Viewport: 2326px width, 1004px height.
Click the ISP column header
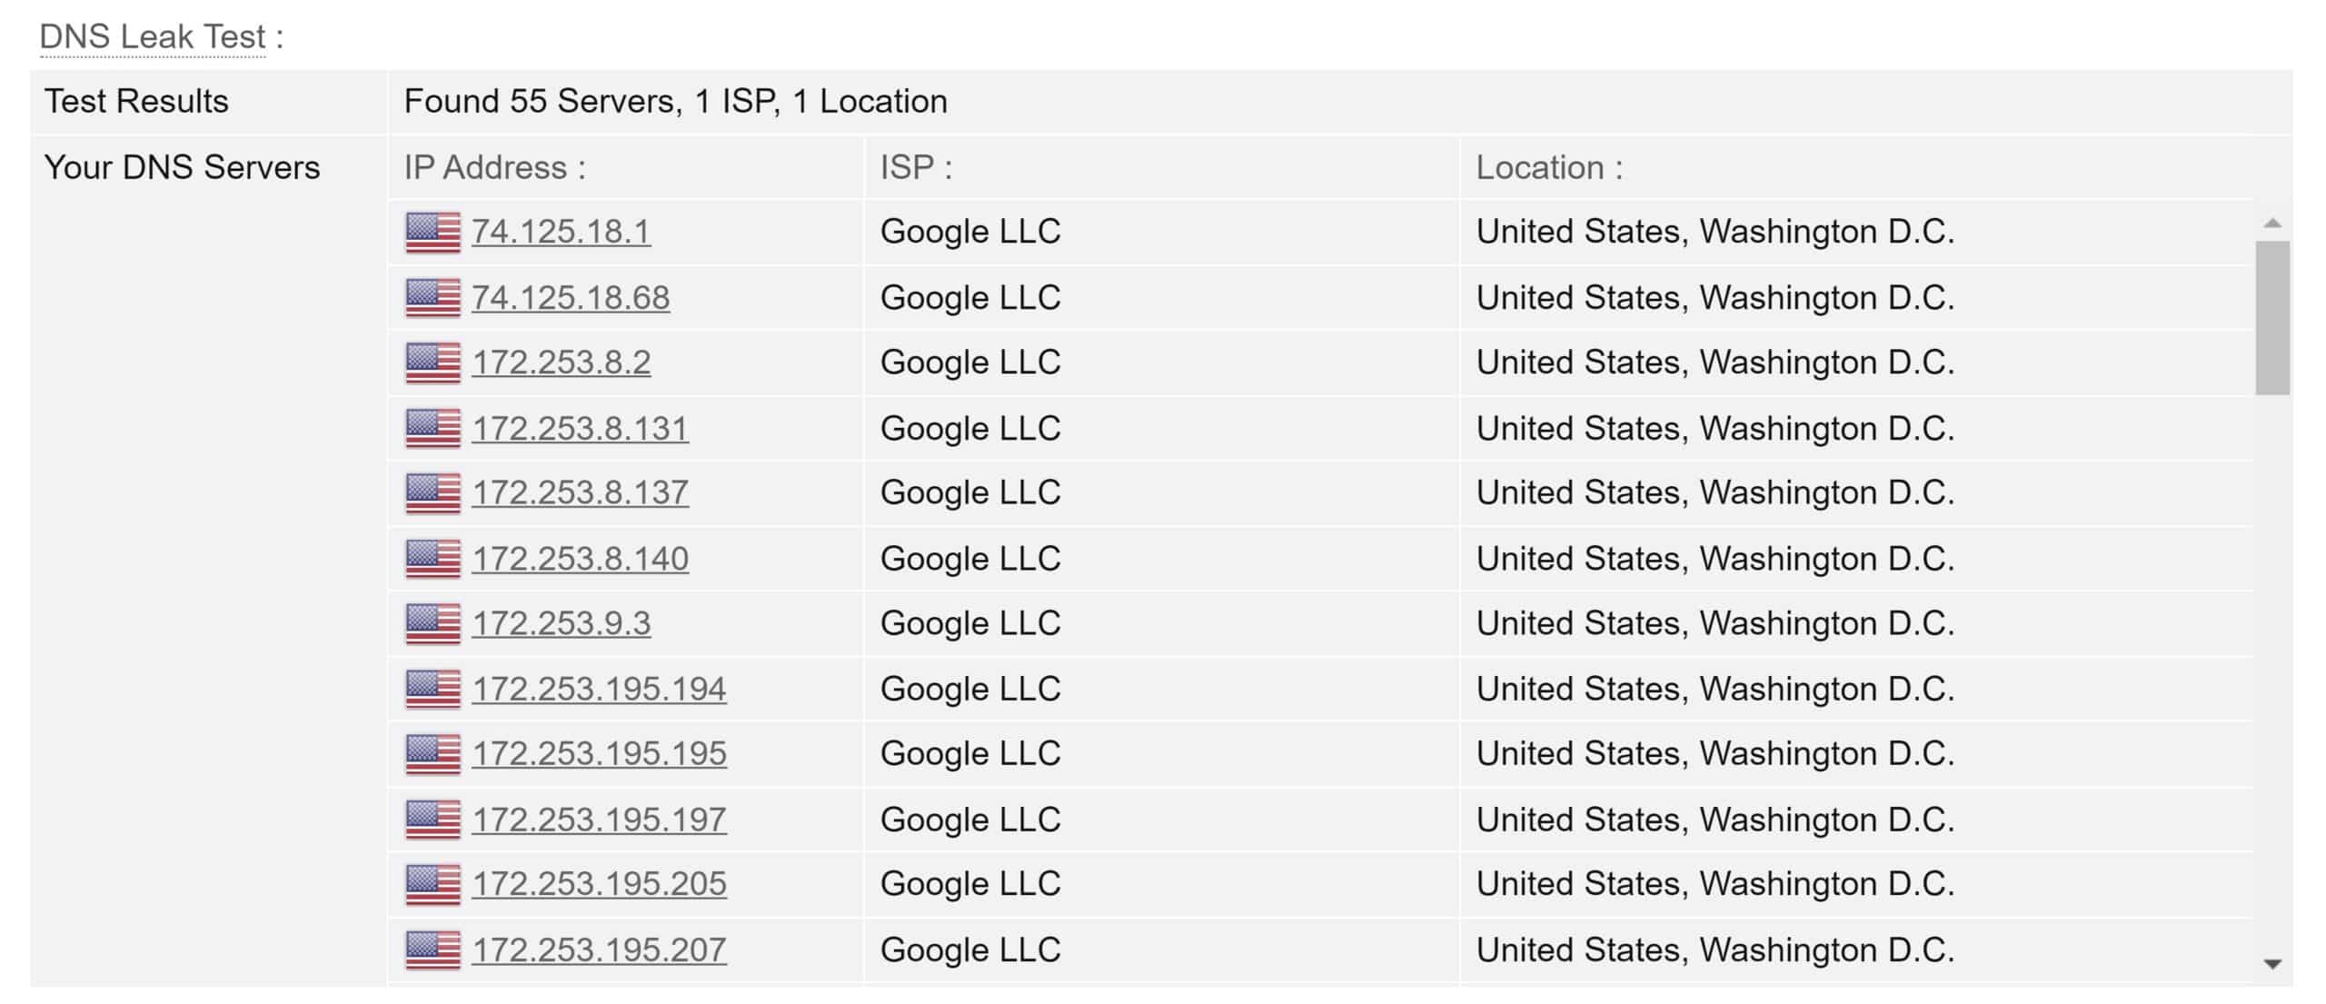point(916,167)
